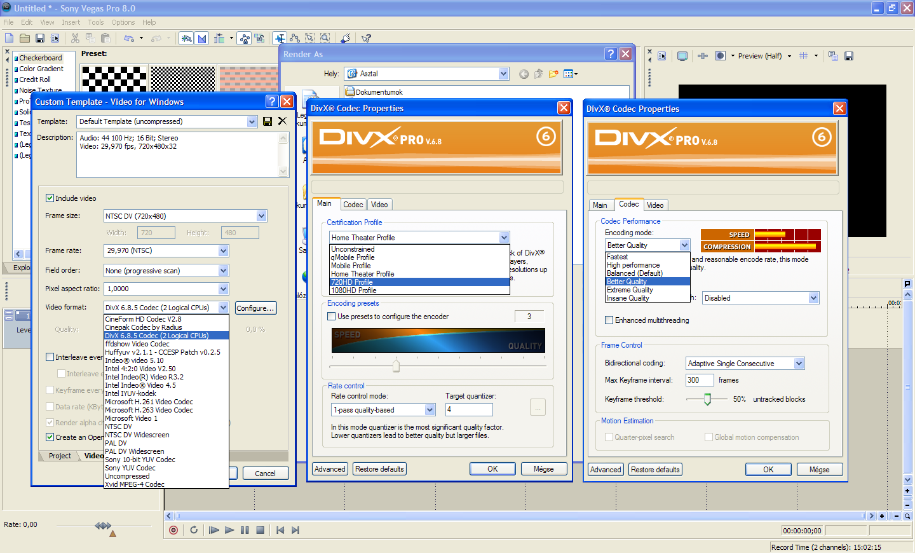This screenshot has width=915, height=553.
Task: Choose Xvid MPEG-4 Codec from video format list
Action: (x=166, y=484)
